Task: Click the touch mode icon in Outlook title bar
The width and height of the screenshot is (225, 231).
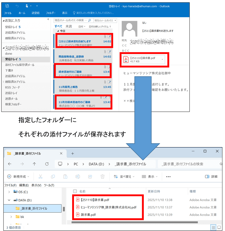Action: pyautogui.click(x=27, y=6)
